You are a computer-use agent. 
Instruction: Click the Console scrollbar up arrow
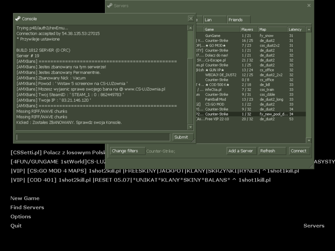click(191, 28)
